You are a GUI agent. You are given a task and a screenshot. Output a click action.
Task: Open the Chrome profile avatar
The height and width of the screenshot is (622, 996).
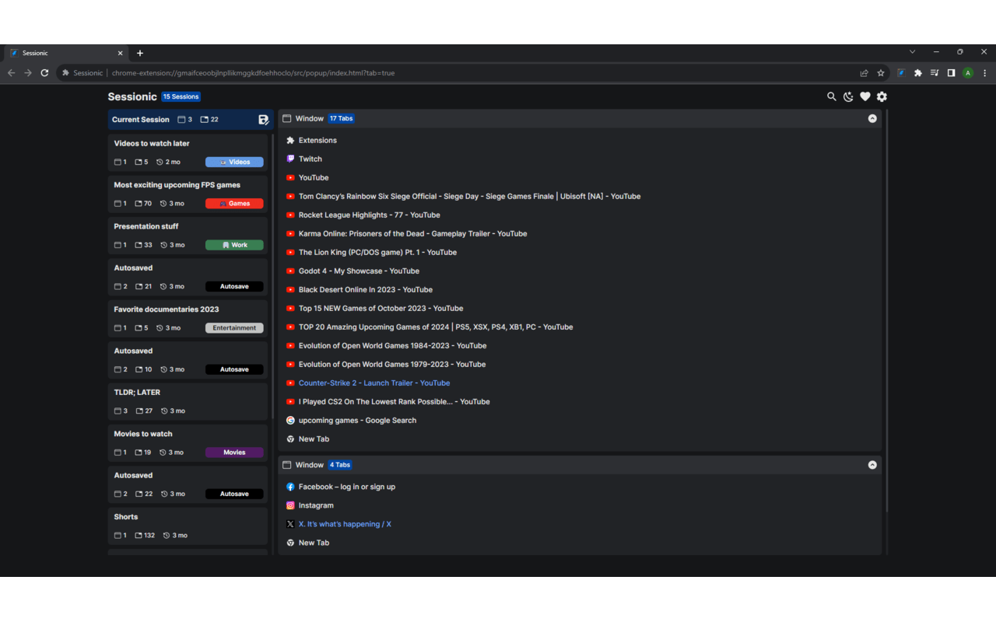[x=968, y=73]
